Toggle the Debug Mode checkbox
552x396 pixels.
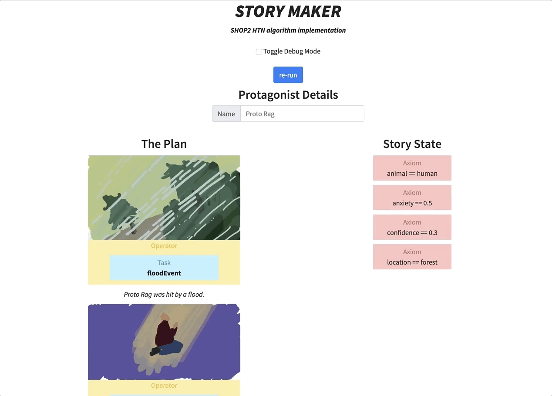click(259, 52)
